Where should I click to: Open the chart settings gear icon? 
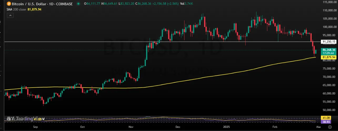pyautogui.click(x=329, y=127)
